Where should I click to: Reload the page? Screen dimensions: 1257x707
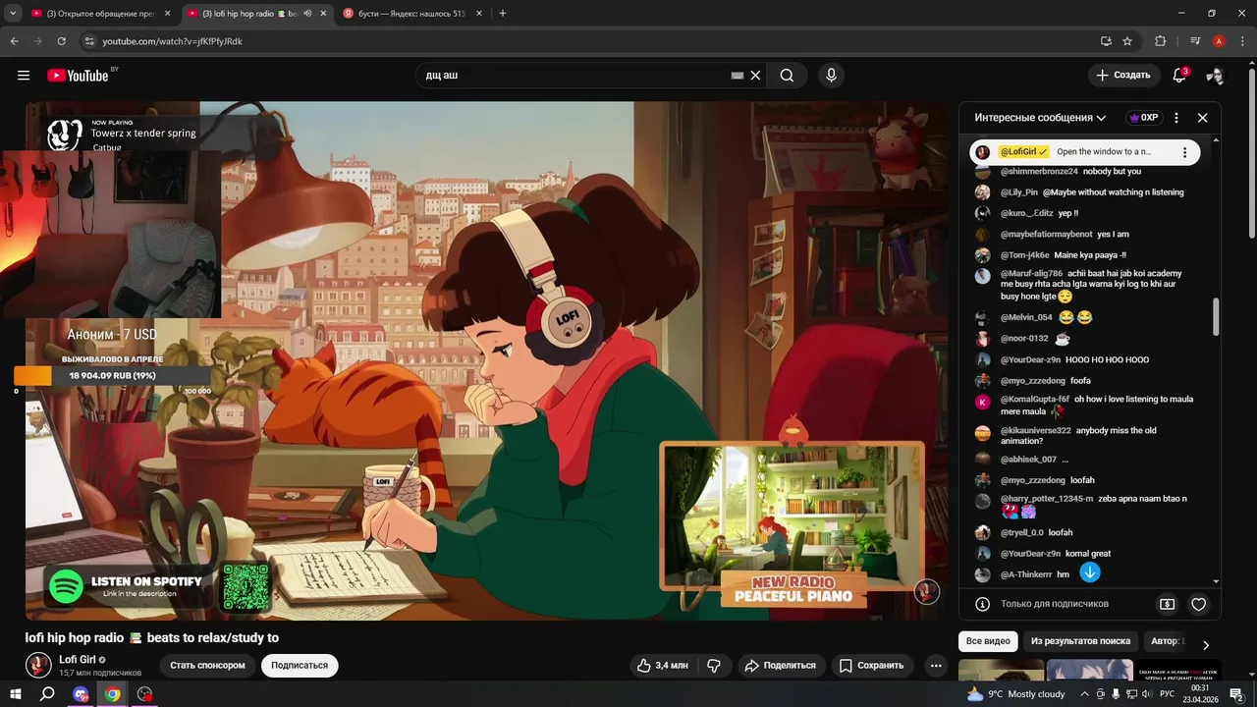tap(61, 41)
